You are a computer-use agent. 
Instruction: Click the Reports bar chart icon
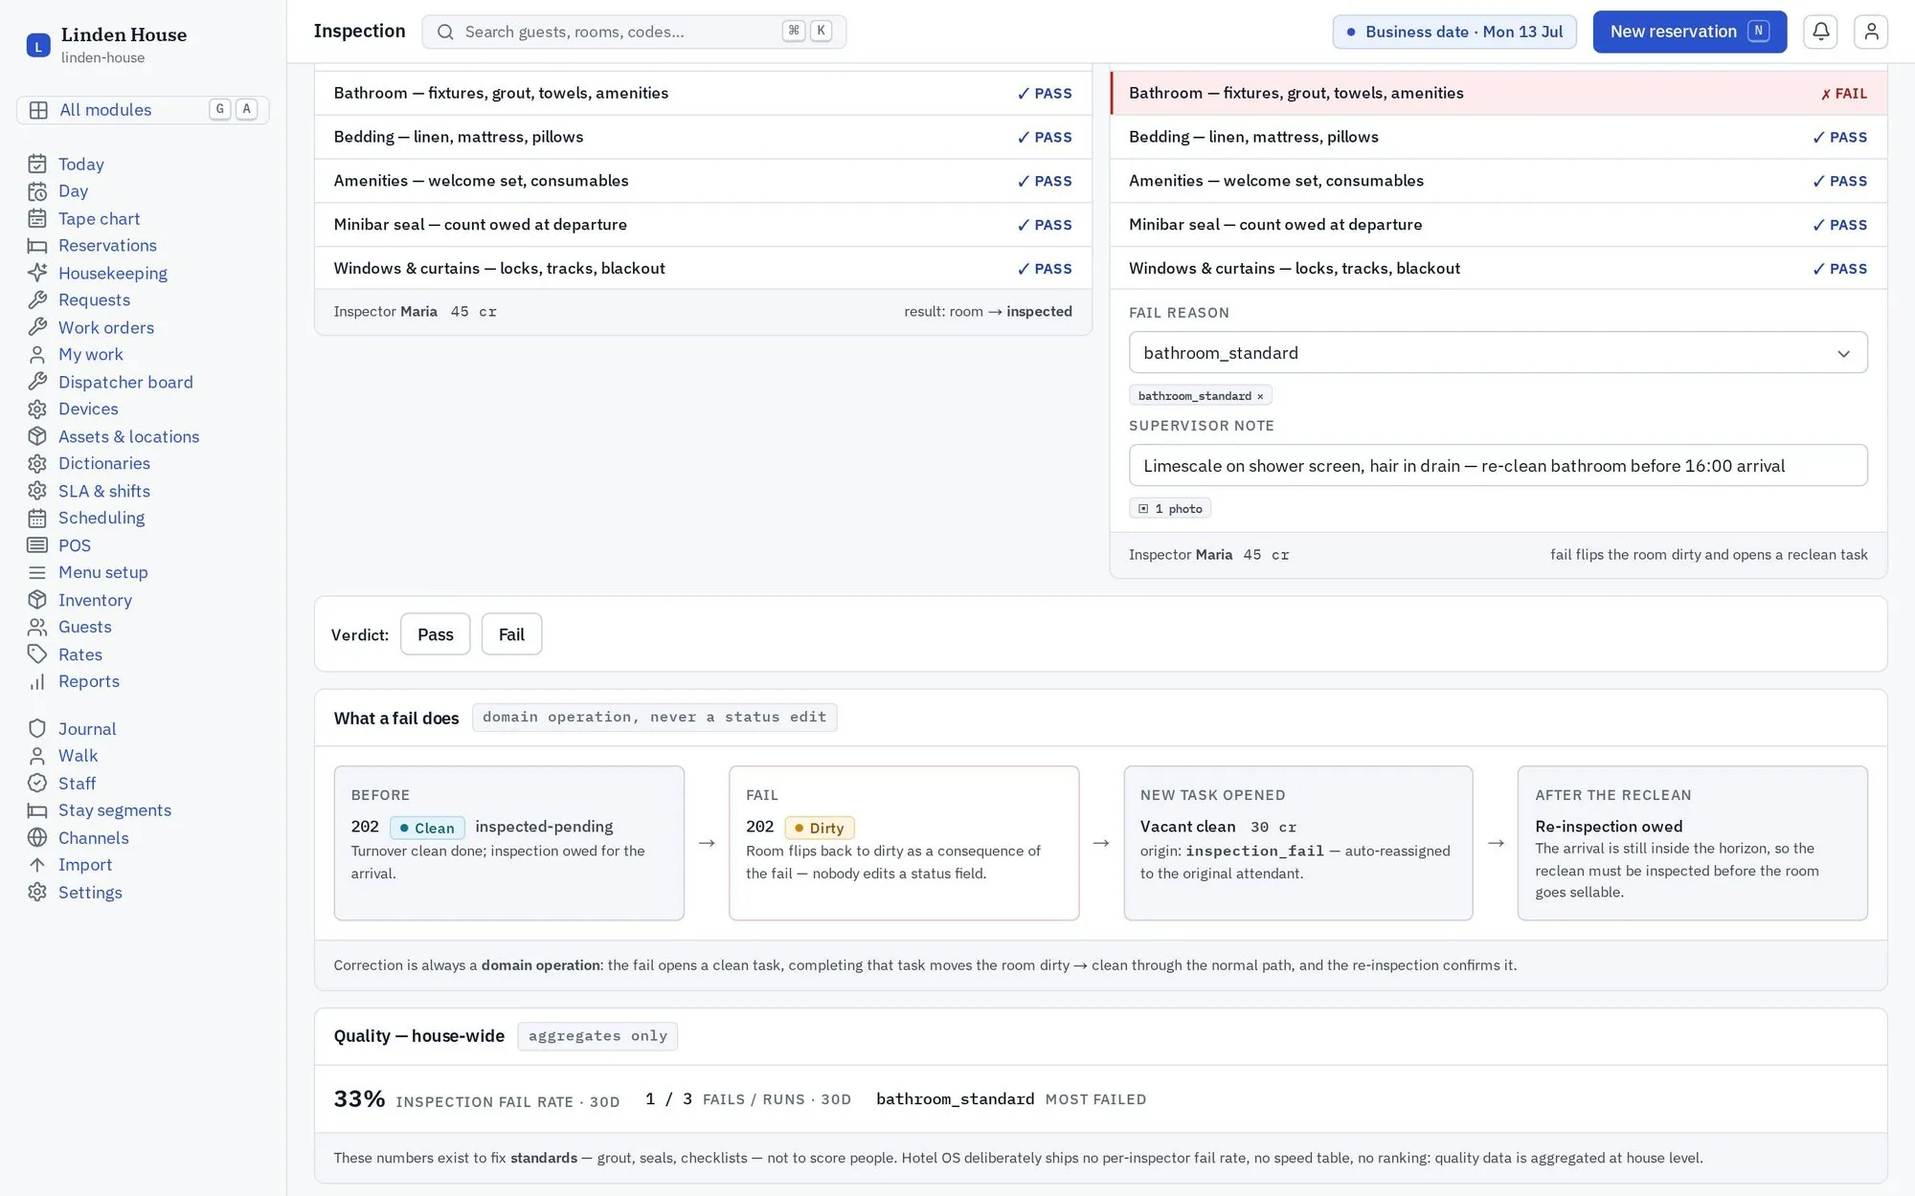pos(37,681)
